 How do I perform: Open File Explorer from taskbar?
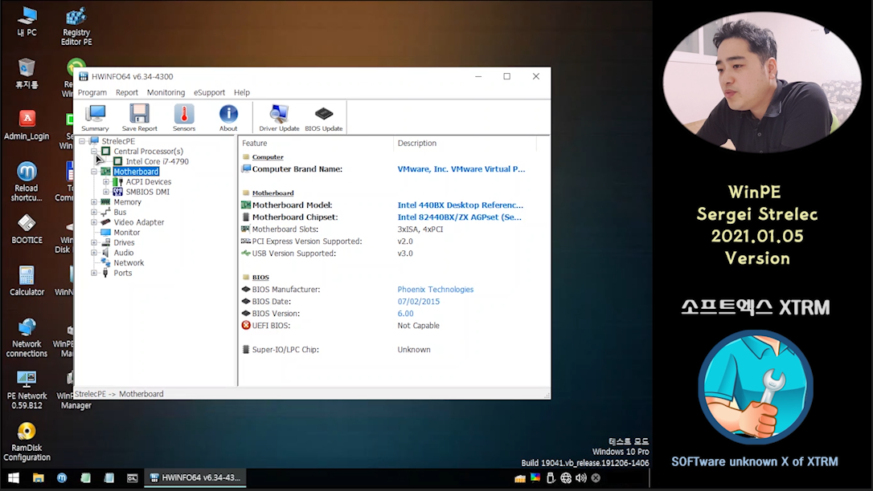click(38, 477)
